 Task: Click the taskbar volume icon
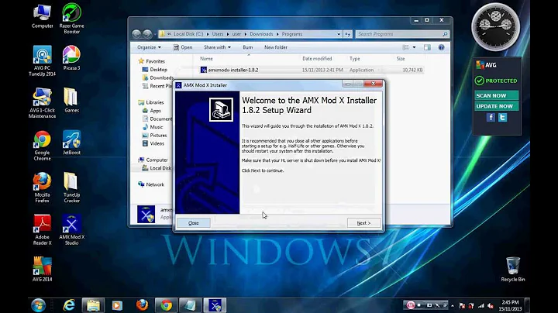[490, 305]
